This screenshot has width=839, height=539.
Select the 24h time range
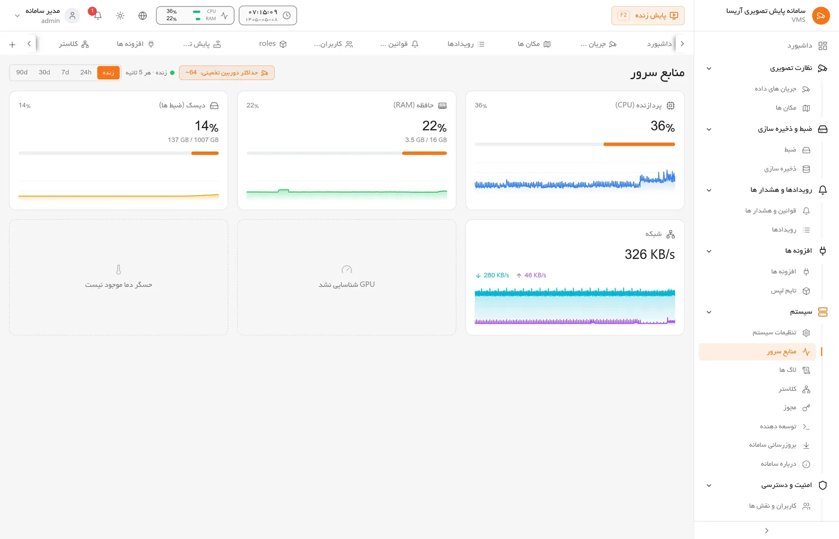(86, 73)
